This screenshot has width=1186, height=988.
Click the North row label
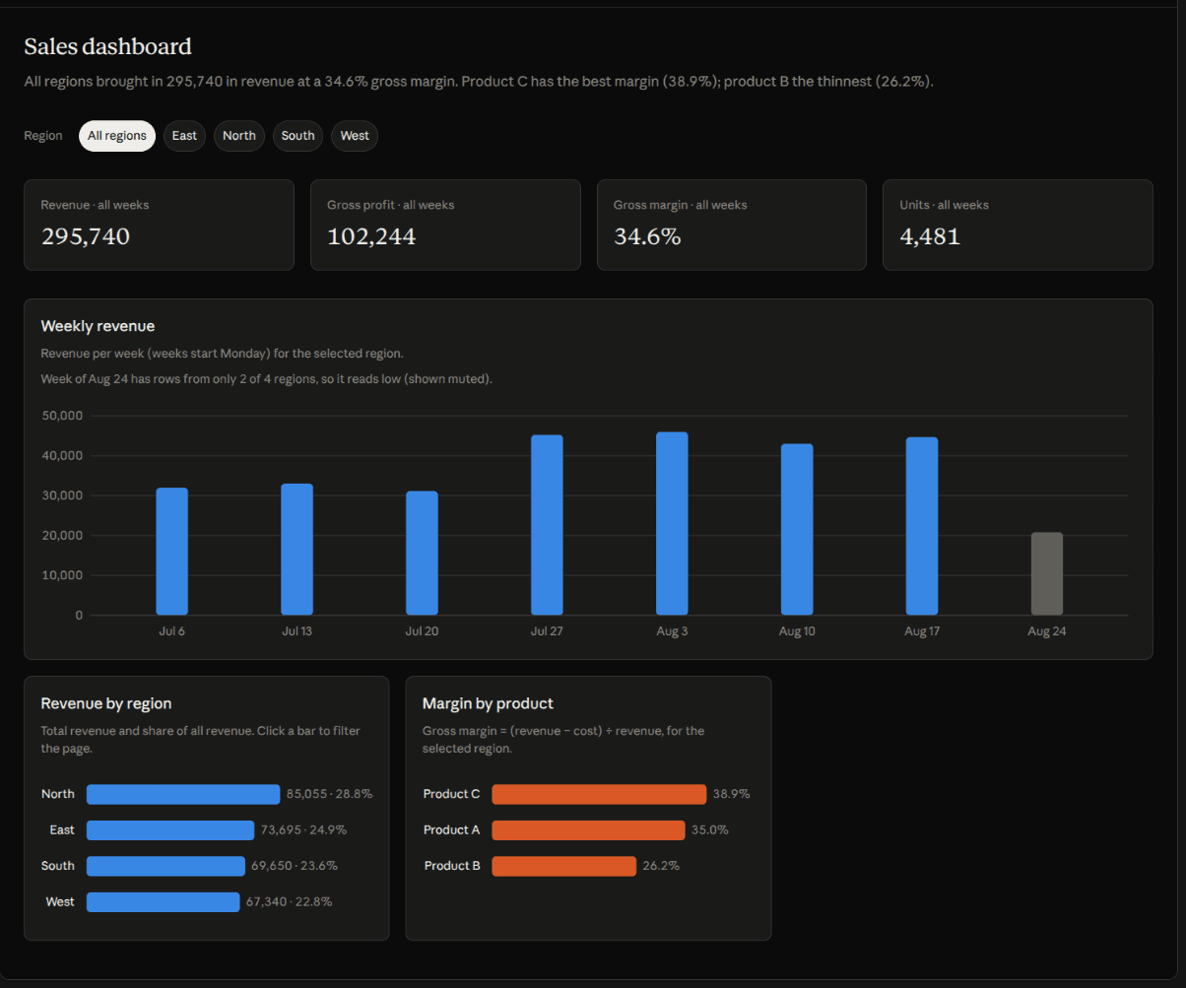58,794
